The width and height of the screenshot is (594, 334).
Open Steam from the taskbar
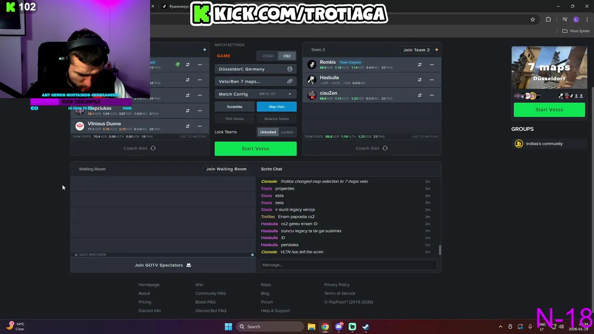click(366, 327)
